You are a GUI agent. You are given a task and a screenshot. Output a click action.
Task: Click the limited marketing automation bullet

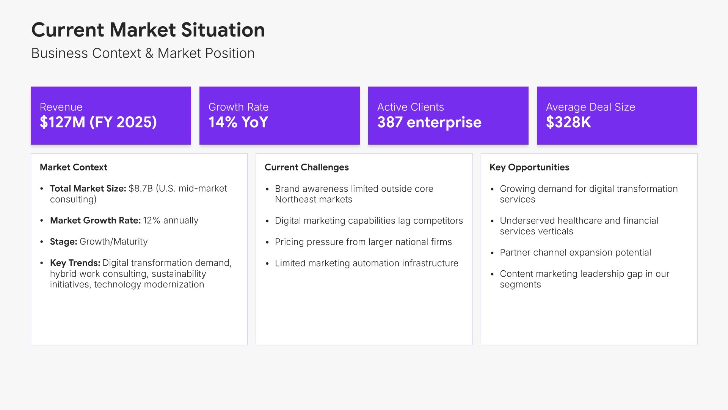pyautogui.click(x=366, y=263)
